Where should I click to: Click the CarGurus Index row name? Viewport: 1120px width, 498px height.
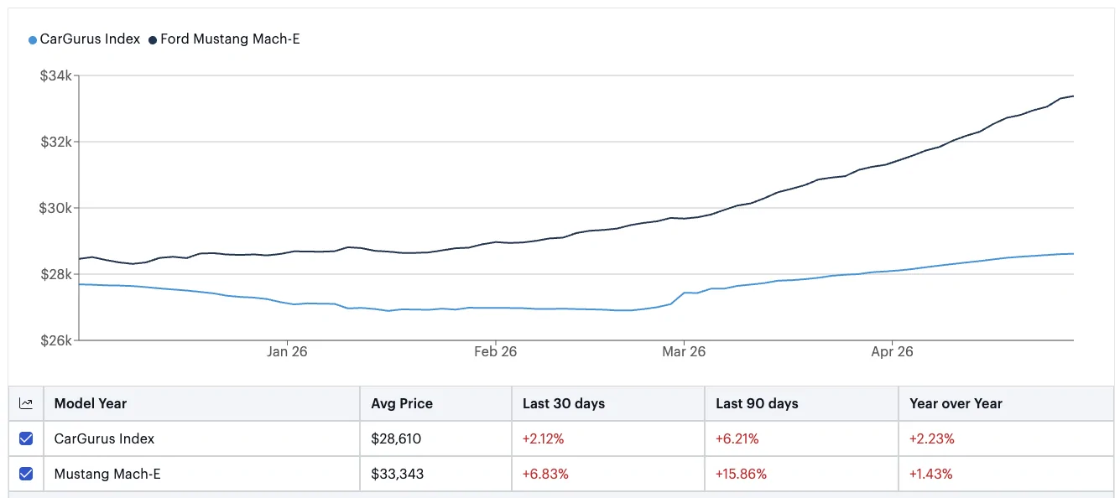coord(104,438)
